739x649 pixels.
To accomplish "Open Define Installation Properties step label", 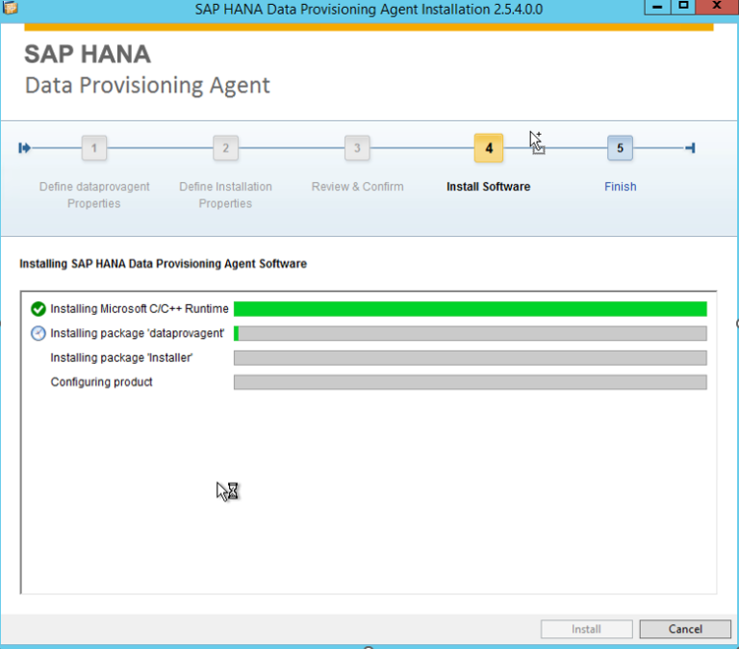I will 225,195.
